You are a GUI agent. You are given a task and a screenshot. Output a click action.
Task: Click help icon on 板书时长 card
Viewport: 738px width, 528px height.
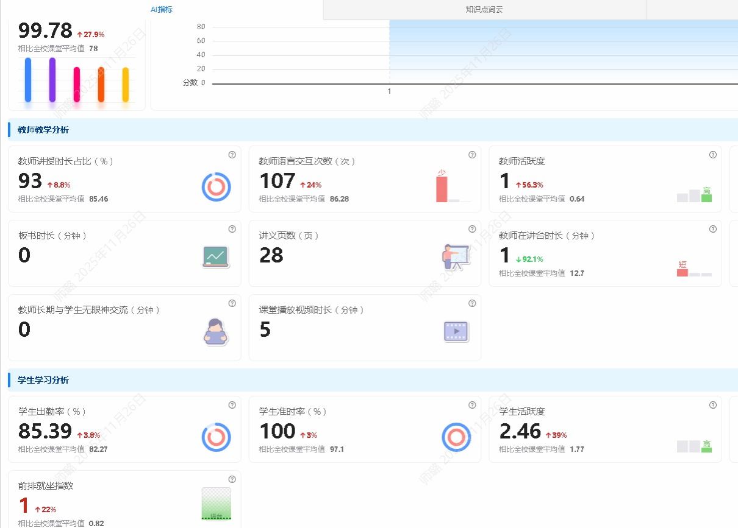coord(232,229)
